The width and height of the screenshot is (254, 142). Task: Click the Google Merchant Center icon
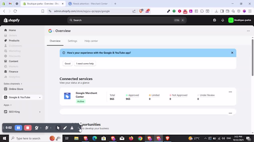[x=67, y=96]
